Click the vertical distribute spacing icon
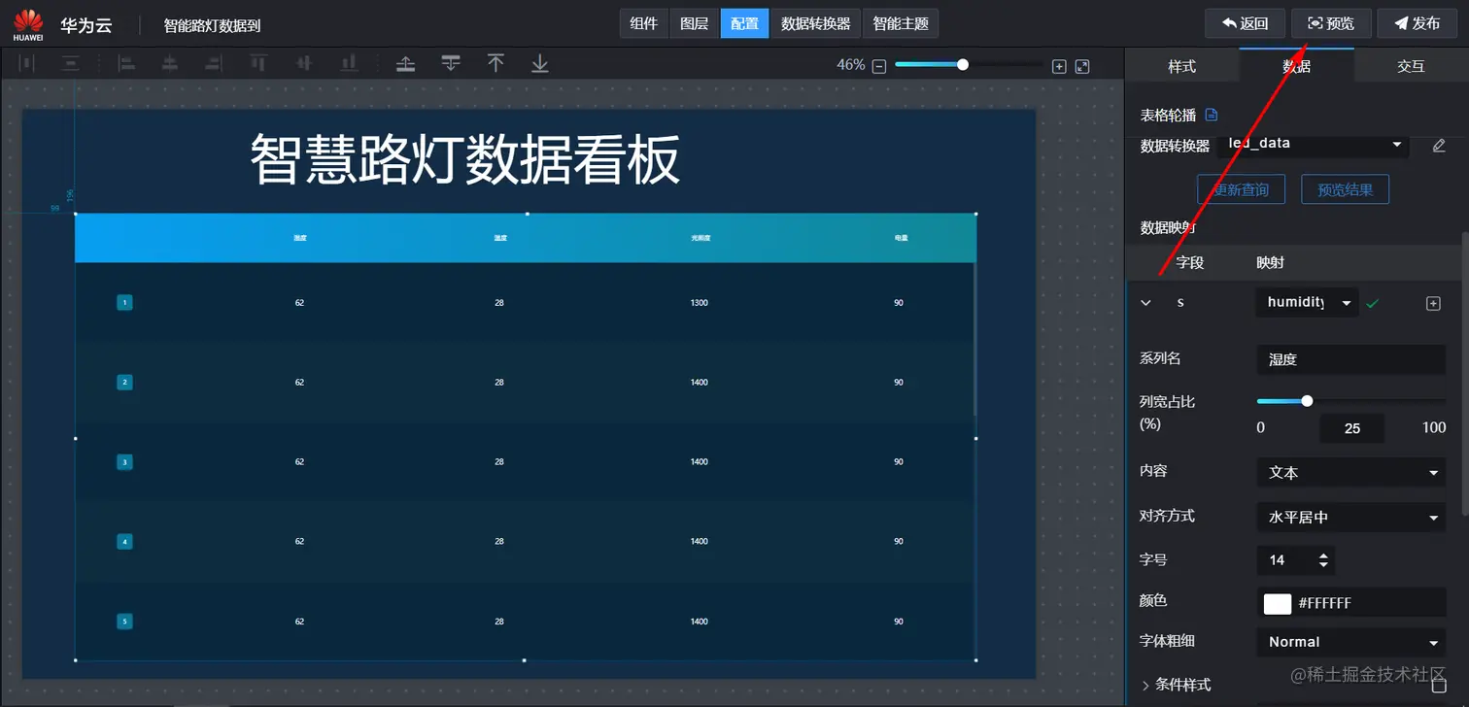Image resolution: width=1469 pixels, height=707 pixels. coord(71,64)
